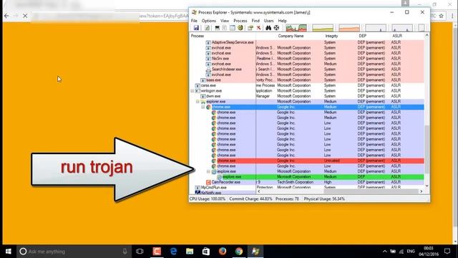Click the View DLLs/Handles toolbar icon
This screenshot has width=458, height=258.
[x=240, y=28]
